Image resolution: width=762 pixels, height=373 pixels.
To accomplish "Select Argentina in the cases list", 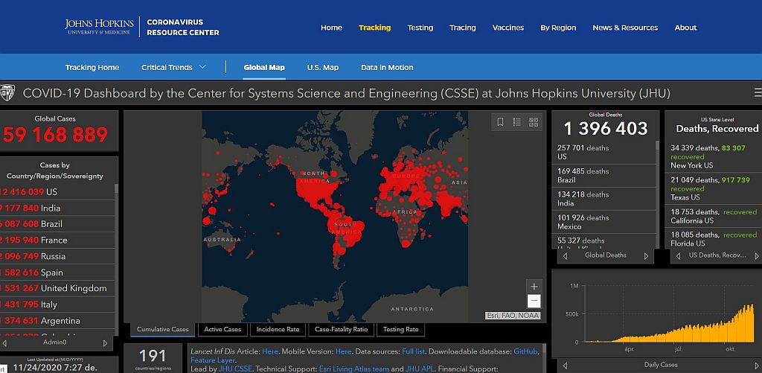I will (58, 320).
